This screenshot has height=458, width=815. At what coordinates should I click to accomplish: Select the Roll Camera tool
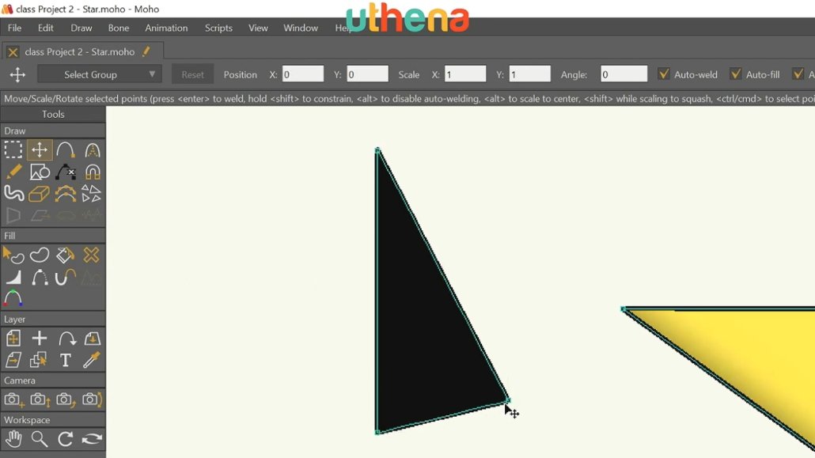66,399
